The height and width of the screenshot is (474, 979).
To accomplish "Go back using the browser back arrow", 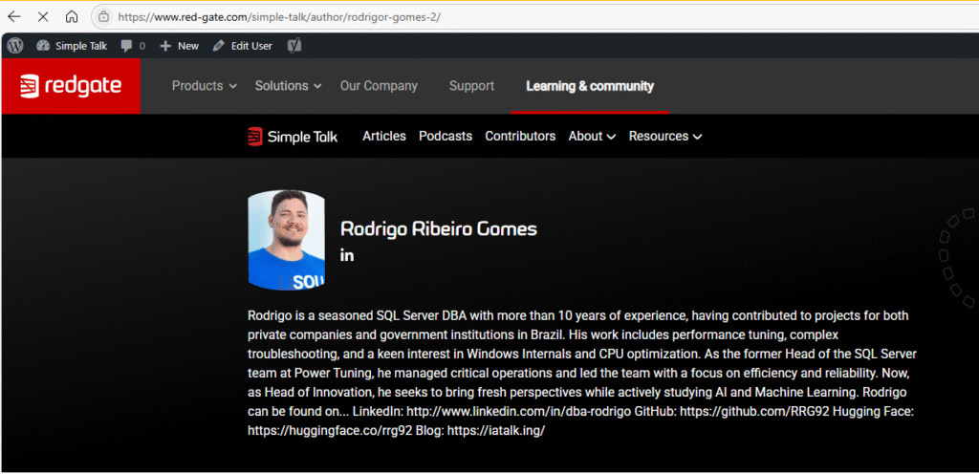I will click(x=13, y=17).
